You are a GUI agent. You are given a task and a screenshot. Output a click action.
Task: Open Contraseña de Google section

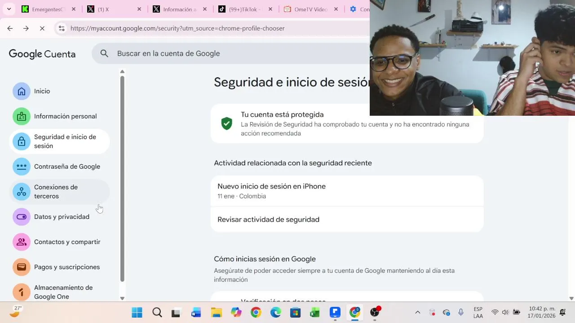point(59,166)
